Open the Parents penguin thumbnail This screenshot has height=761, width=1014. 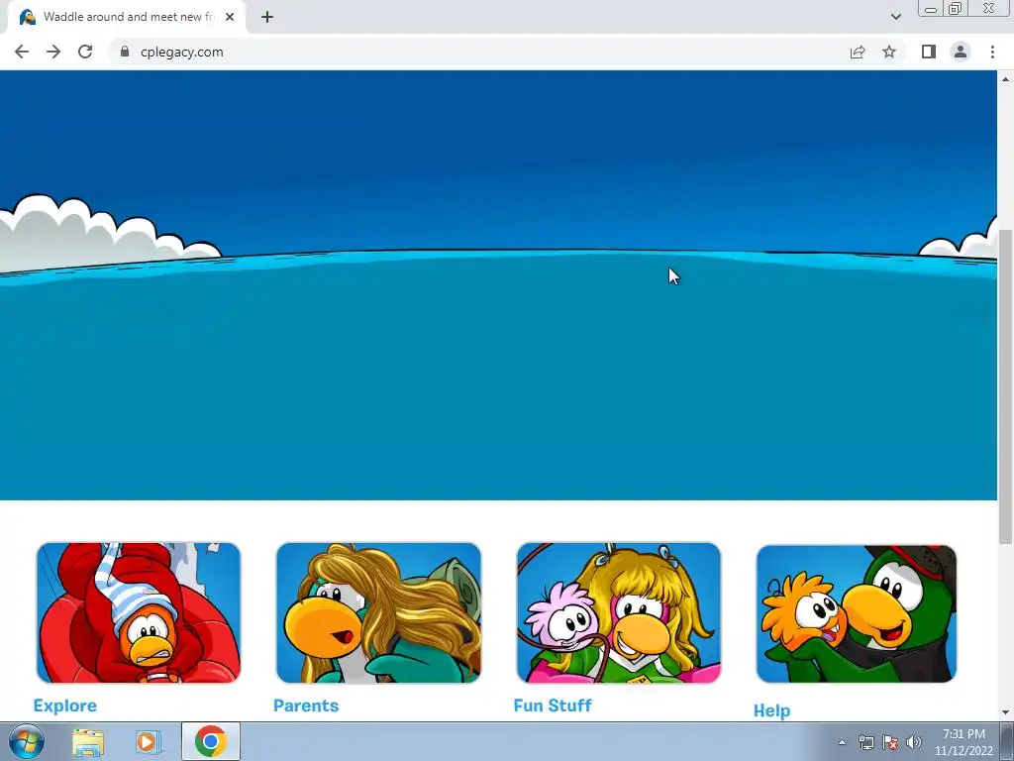pyautogui.click(x=379, y=612)
